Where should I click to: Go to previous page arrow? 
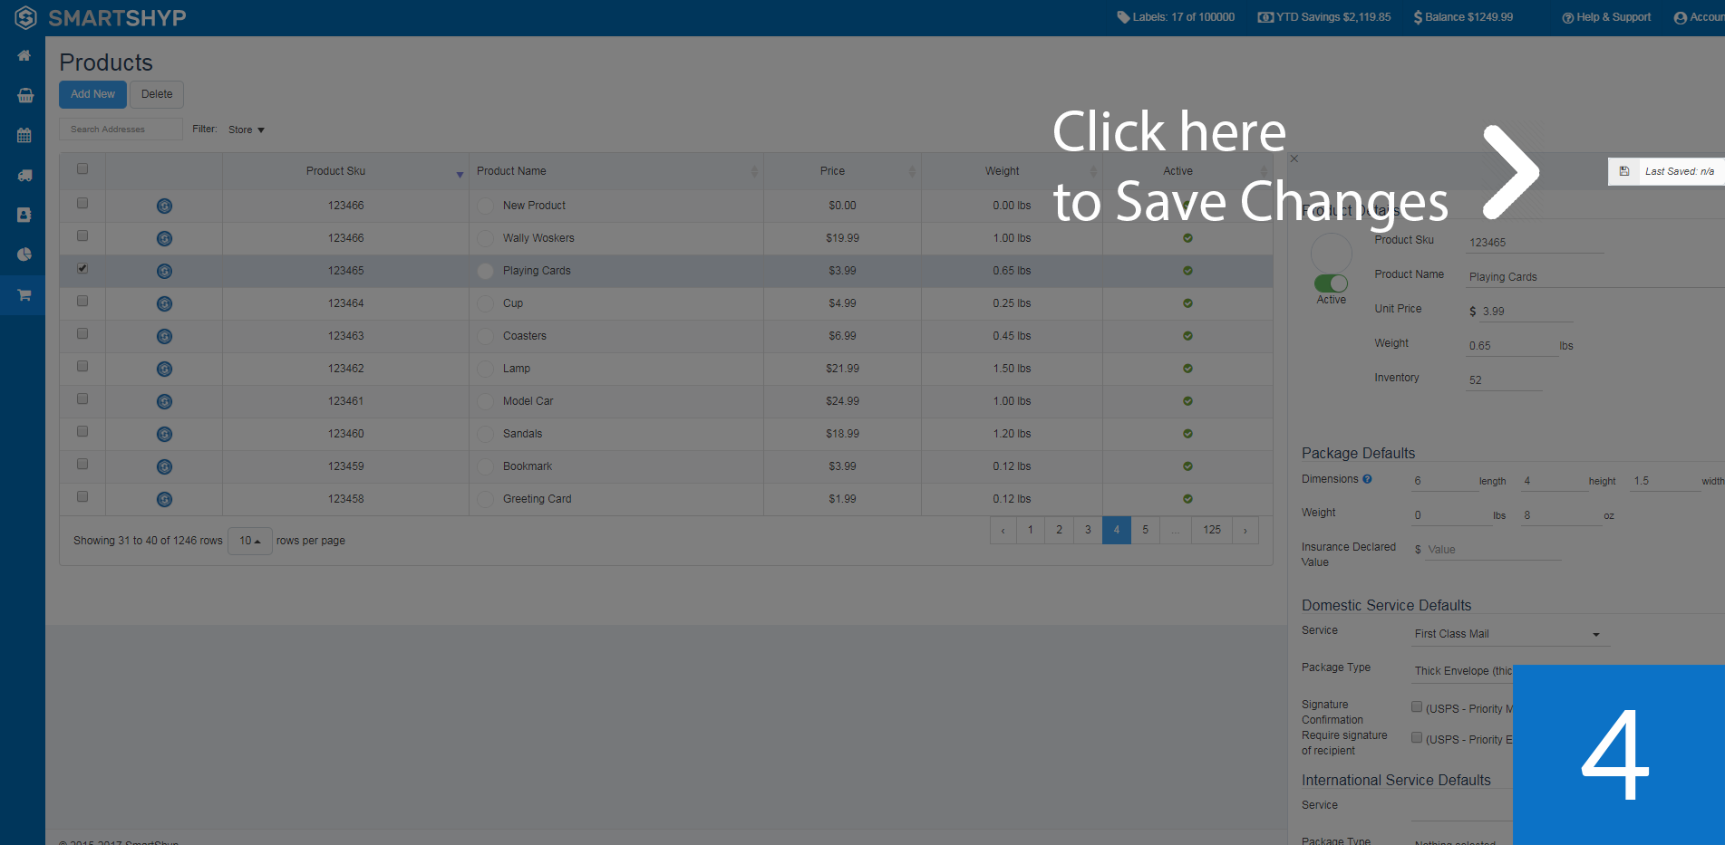(x=1003, y=530)
